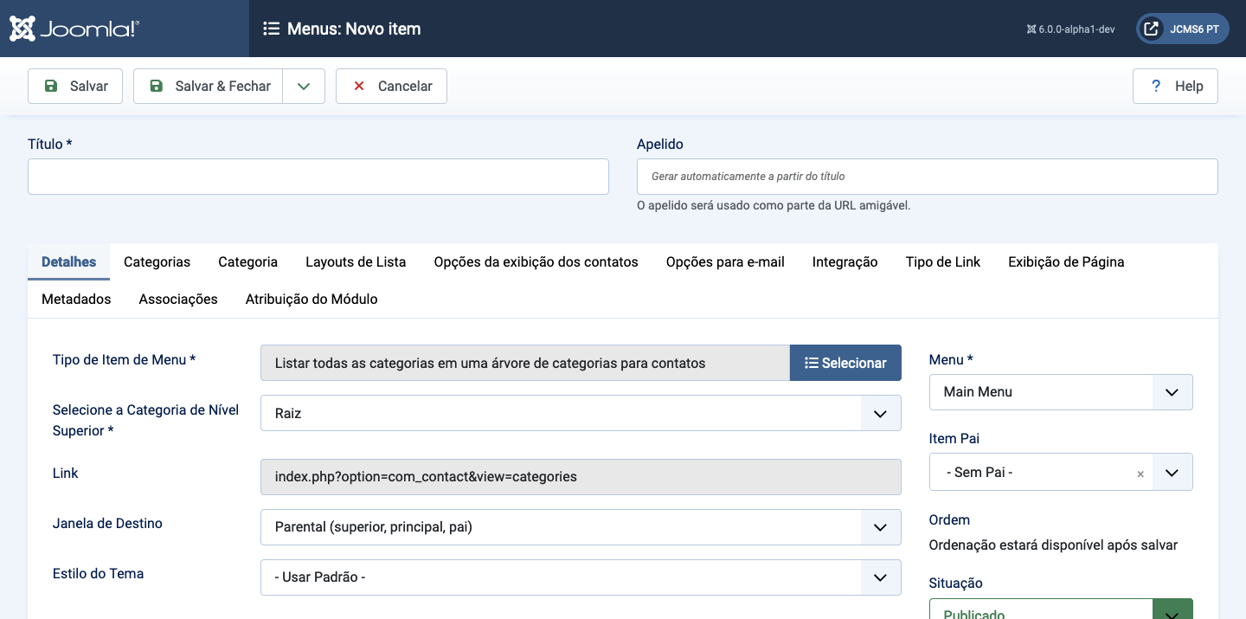Open the Integração tab

(x=845, y=261)
